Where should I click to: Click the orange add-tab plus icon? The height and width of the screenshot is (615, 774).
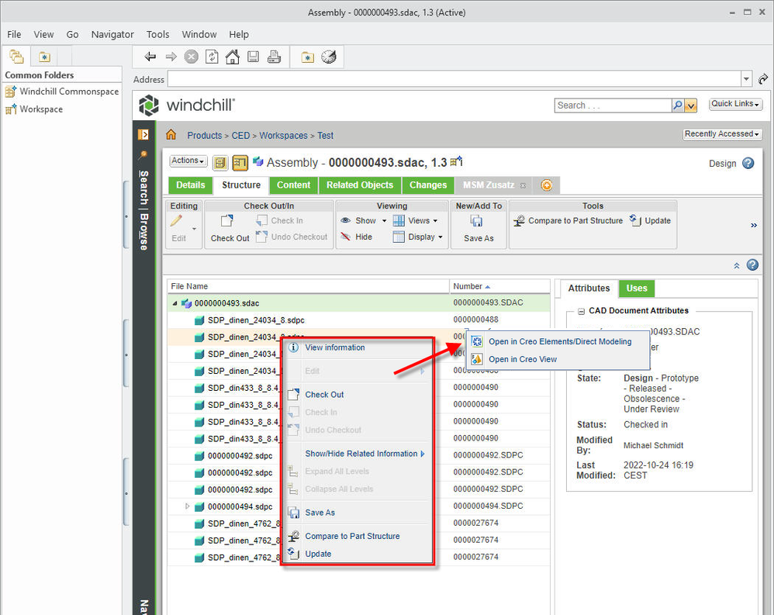(547, 185)
